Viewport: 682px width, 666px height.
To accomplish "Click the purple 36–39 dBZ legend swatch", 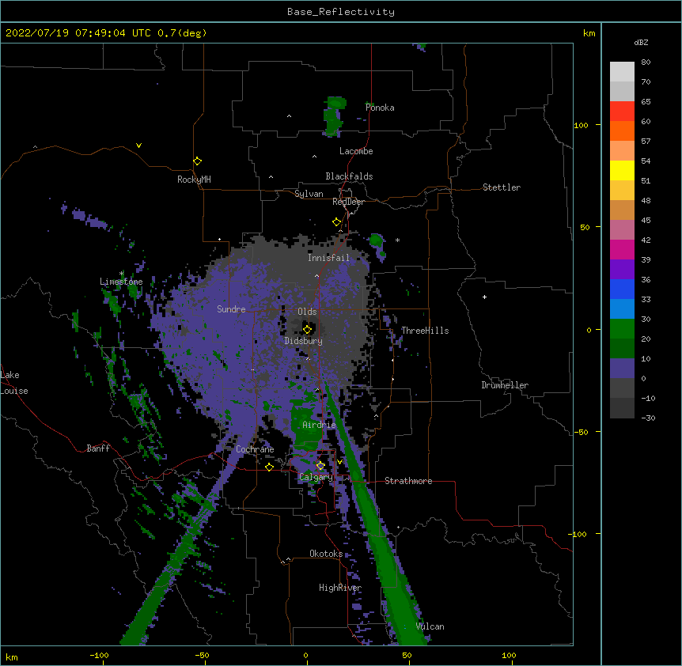I will (x=622, y=270).
